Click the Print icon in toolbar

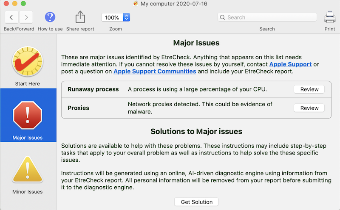pos(330,17)
